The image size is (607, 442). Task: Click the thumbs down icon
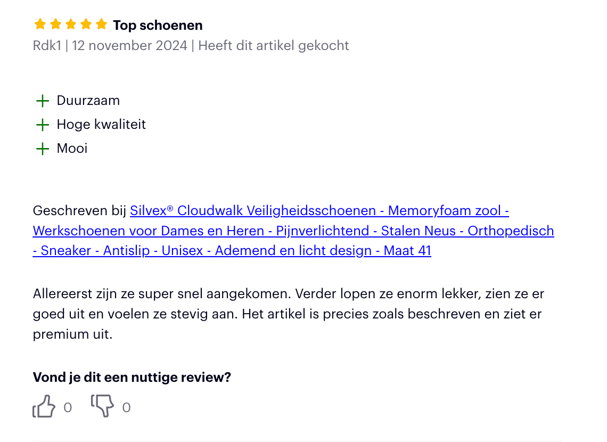[x=103, y=406]
